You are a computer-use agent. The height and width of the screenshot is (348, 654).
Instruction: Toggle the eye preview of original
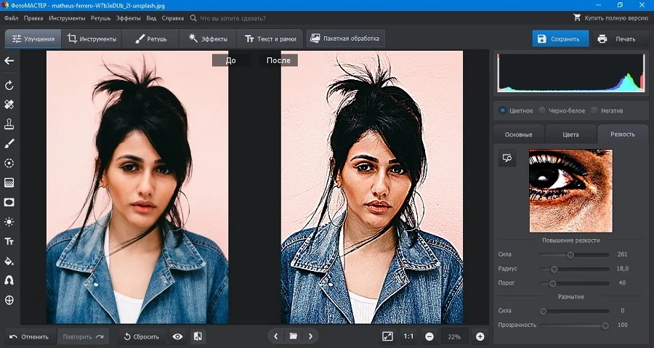[177, 336]
